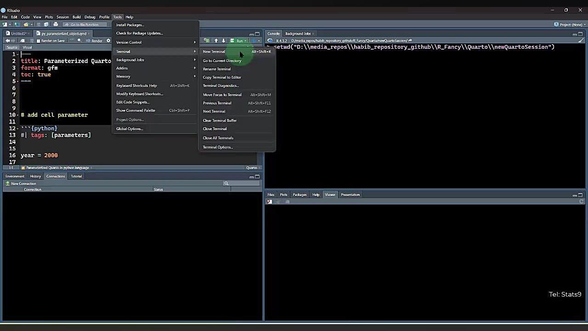Switch to the Presentation tab
Screen dimensions: 588x331
coord(350,195)
